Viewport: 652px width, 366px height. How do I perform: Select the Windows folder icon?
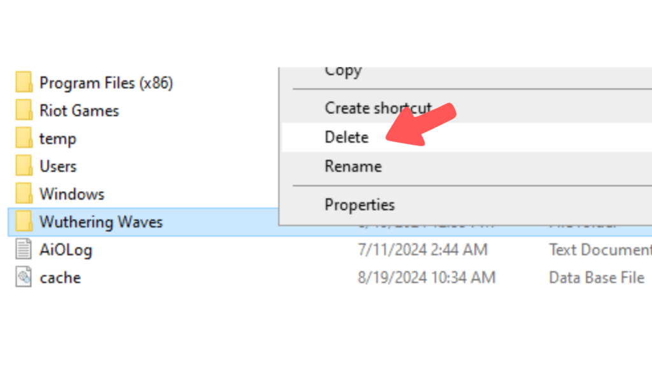(24, 193)
